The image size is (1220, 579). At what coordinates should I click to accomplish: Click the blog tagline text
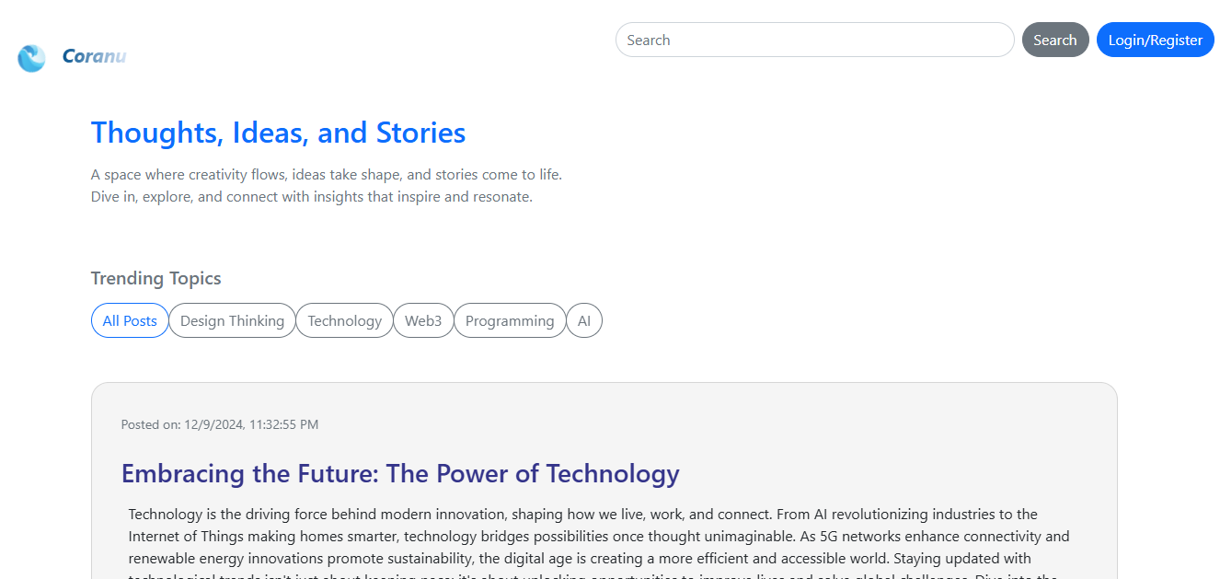(x=326, y=184)
